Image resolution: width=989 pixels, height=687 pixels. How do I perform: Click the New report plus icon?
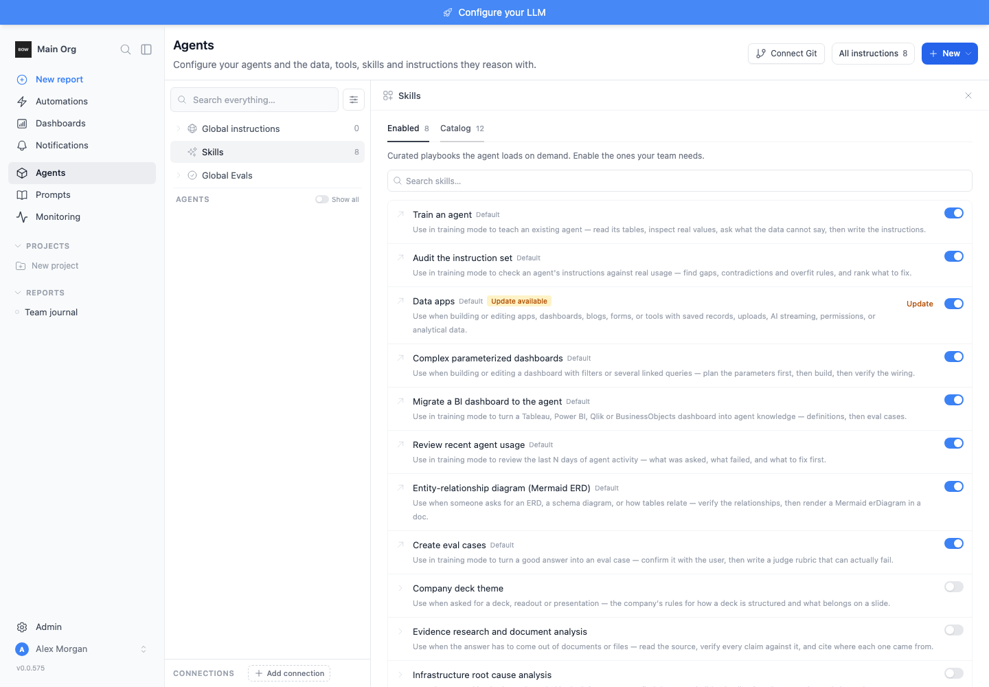(22, 80)
